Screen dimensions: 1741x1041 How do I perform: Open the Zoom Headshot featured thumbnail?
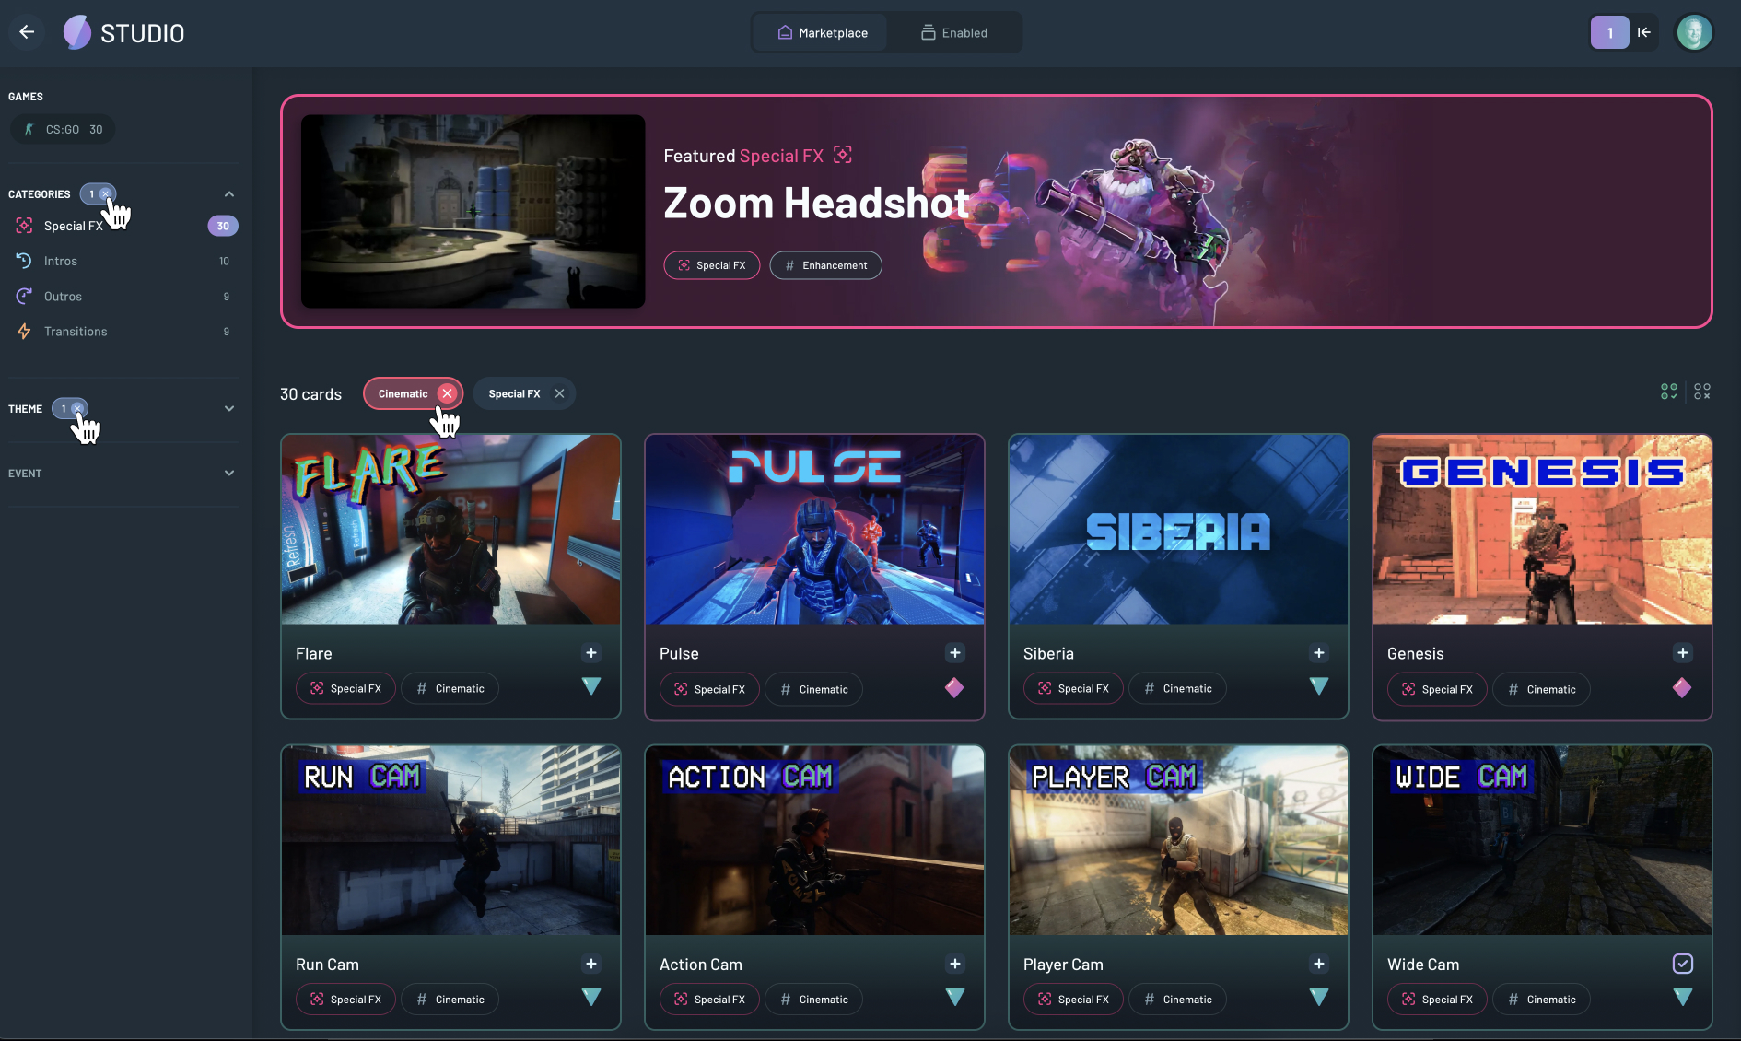point(473,211)
